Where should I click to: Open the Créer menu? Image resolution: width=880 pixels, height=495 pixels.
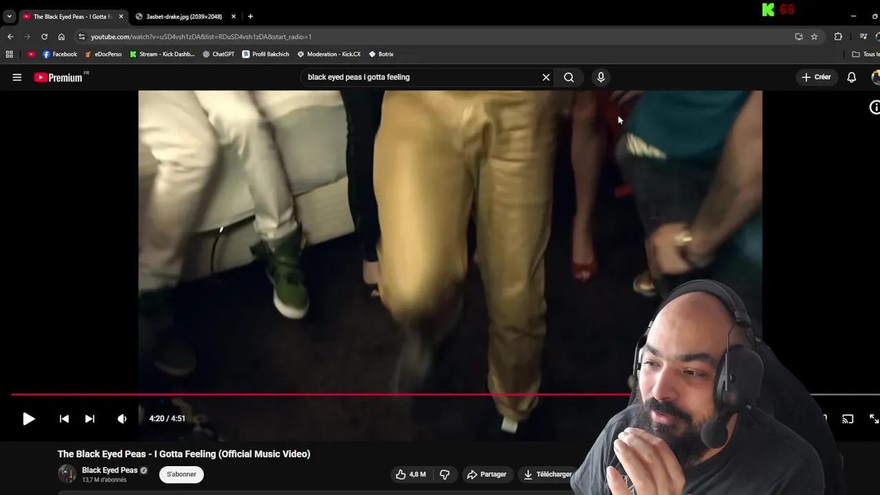point(816,77)
